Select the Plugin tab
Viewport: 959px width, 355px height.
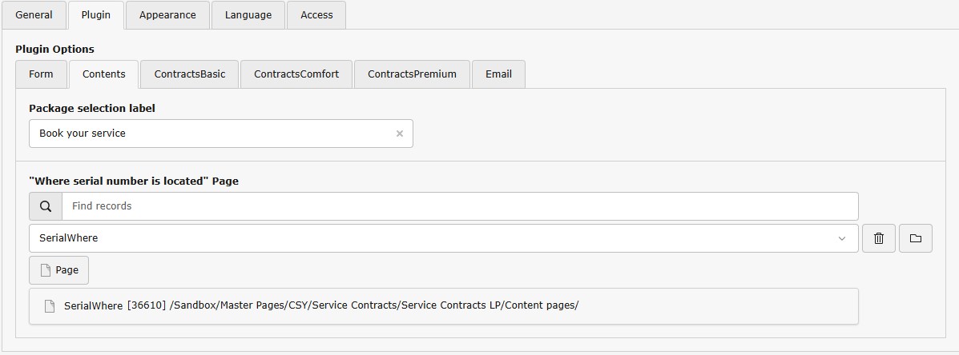pos(96,15)
